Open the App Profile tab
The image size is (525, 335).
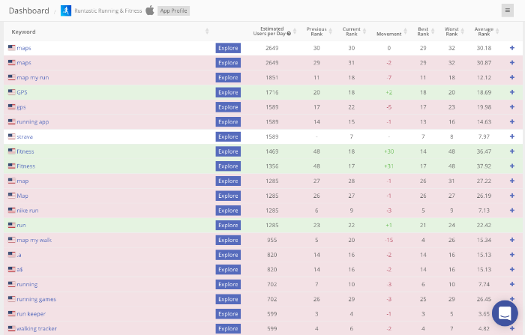(173, 11)
